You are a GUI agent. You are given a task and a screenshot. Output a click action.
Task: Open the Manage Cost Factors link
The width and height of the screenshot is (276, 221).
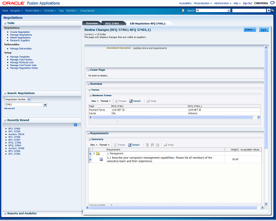[21, 60]
